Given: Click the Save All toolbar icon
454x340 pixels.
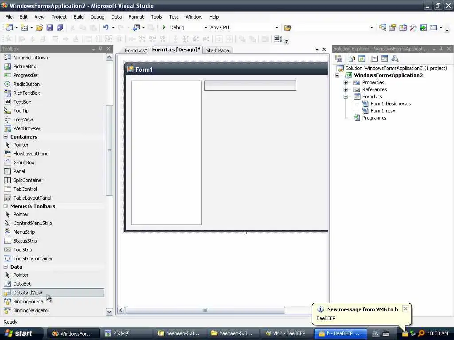Looking at the screenshot, I should pyautogui.click(x=60, y=27).
